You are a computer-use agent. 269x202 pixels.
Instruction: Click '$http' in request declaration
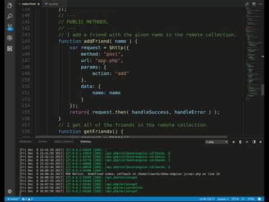click(116, 48)
